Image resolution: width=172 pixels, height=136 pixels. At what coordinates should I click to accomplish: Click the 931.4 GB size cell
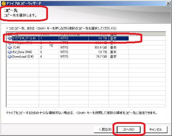click(101, 48)
